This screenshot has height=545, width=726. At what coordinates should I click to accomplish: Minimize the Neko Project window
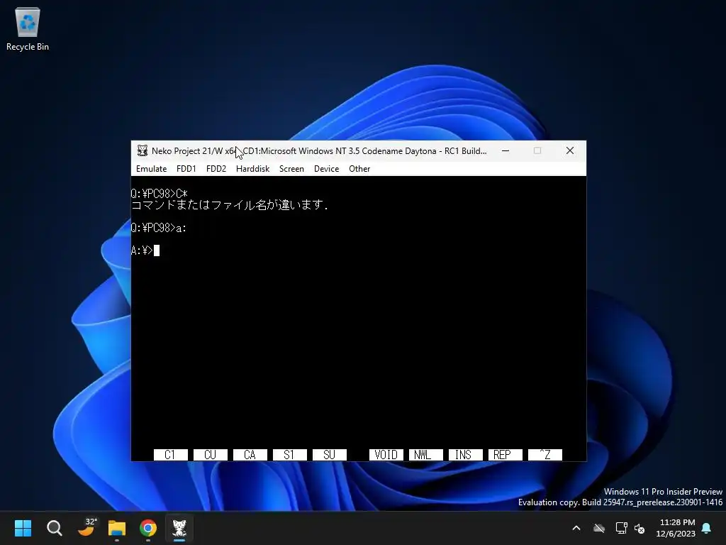[506, 150]
